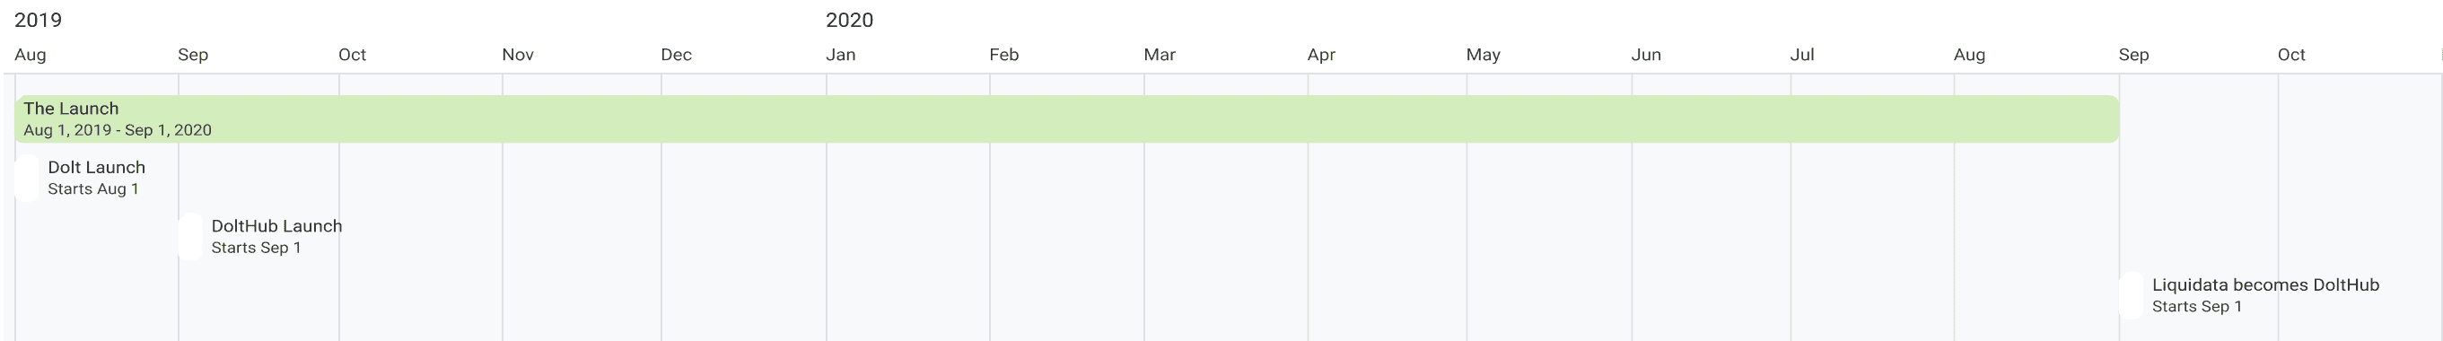Click the Liquidata becomes DoltHub milestone marker
This screenshot has width=2443, height=341.
(x=2131, y=295)
